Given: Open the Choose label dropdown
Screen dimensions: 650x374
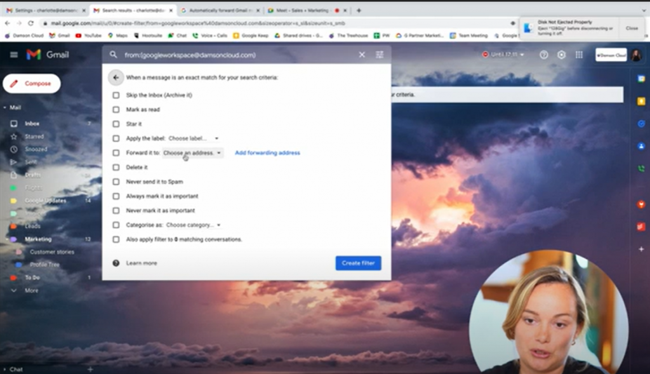Looking at the screenshot, I should coord(193,138).
